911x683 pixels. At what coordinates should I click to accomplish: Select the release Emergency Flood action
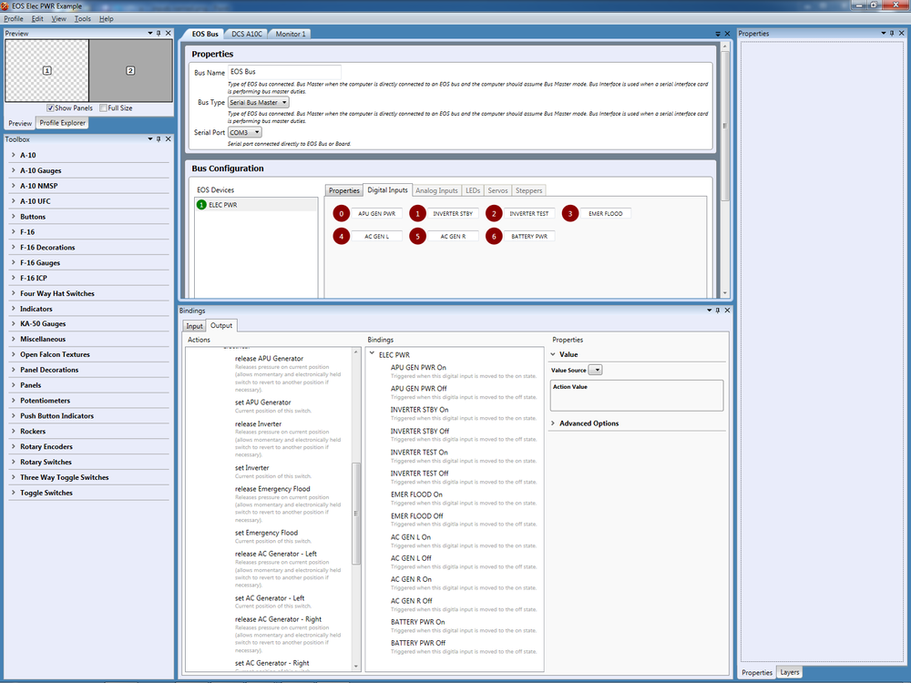click(272, 489)
